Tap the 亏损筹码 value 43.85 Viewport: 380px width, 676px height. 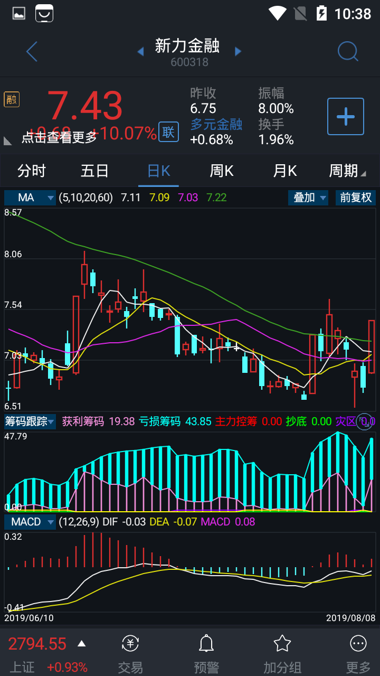tap(198, 421)
